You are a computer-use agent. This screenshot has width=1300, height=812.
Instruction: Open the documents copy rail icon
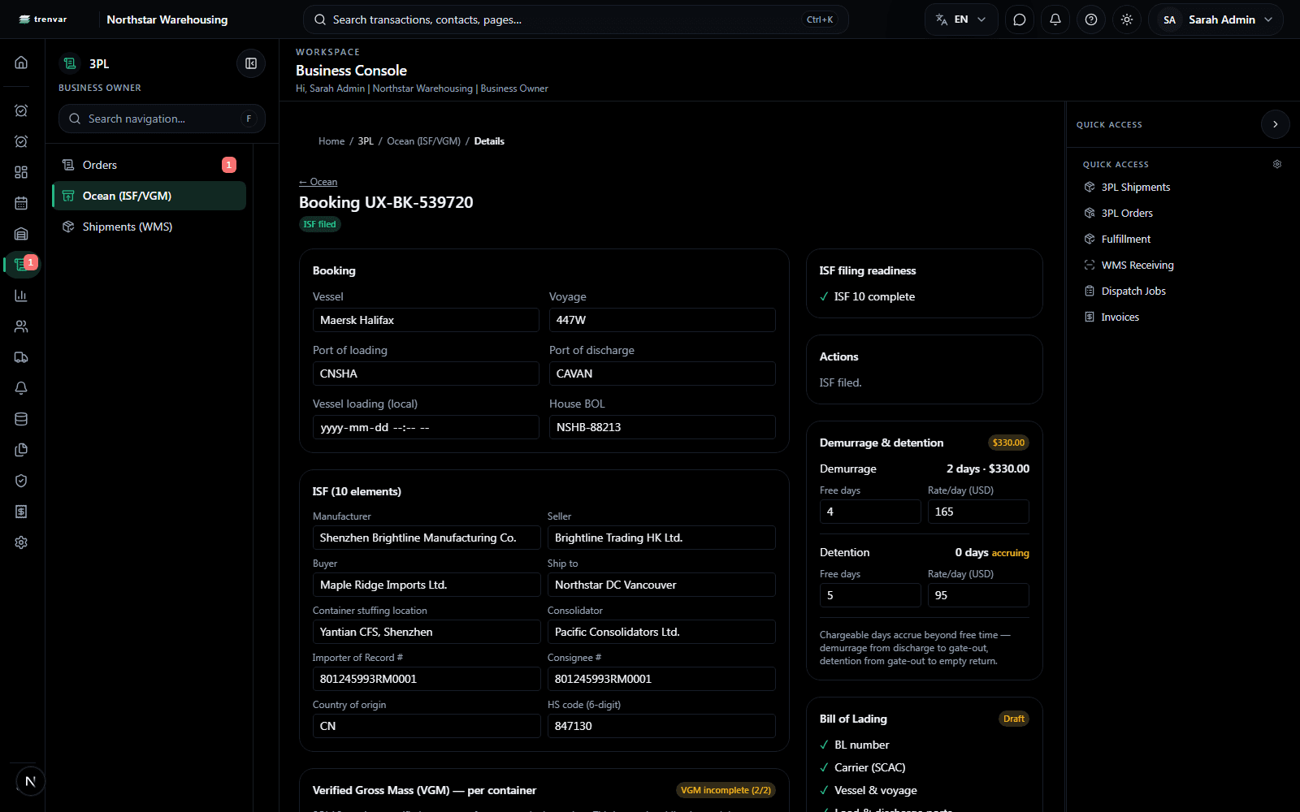tap(21, 450)
